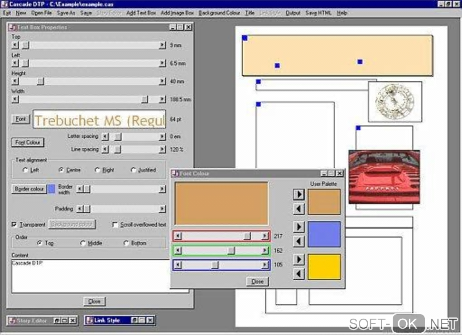Click the Width slider thumb
This screenshot has height=335, width=462.
click(144, 99)
